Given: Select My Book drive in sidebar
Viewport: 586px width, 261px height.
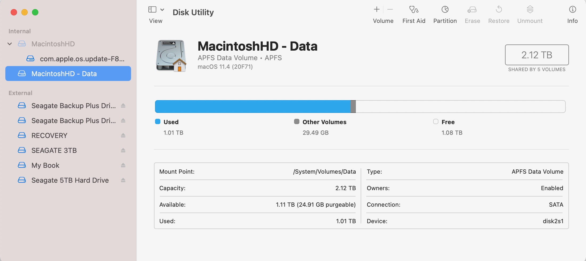Looking at the screenshot, I should 69,165.
